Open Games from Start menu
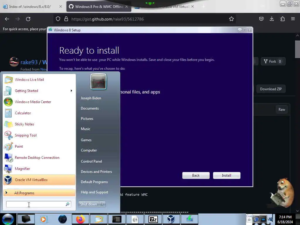Image resolution: width=300 pixels, height=225 pixels. [x=86, y=140]
